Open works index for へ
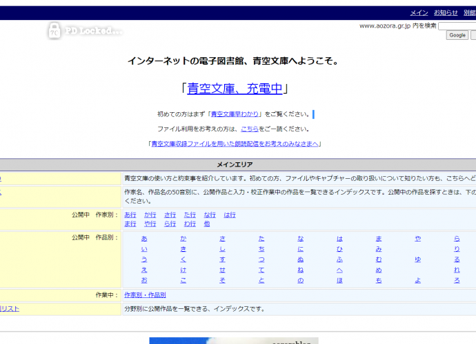 point(339,270)
